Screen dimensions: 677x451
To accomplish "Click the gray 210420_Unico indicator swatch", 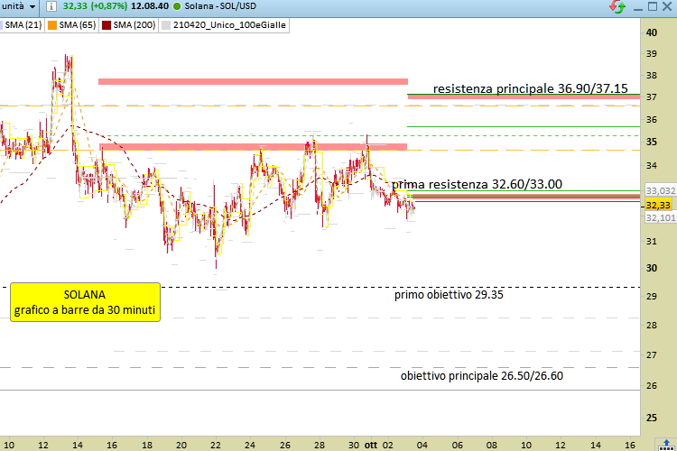I will coord(166,25).
